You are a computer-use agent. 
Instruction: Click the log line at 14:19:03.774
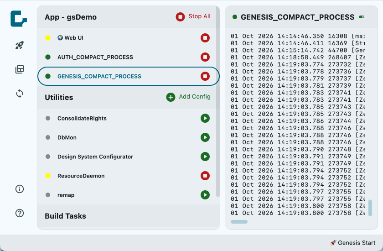[297, 64]
